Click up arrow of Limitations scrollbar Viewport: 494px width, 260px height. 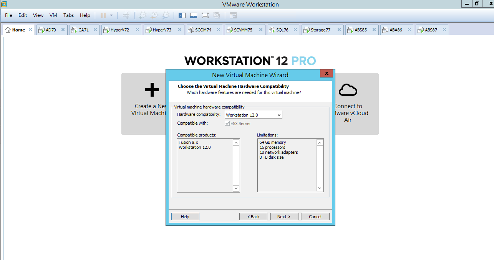(320, 143)
